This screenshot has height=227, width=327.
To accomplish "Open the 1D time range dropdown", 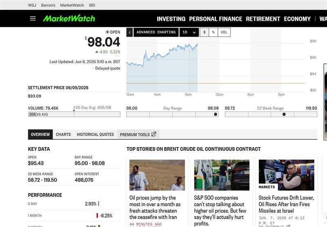I will click(x=189, y=32).
